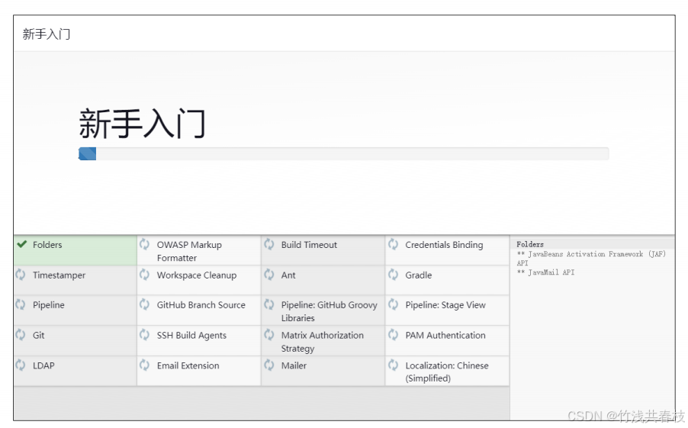This screenshot has height=428, width=688.
Task: Click the spinner icon beside Pipeline: GitHub Groovy Libraries
Action: pyautogui.click(x=269, y=304)
